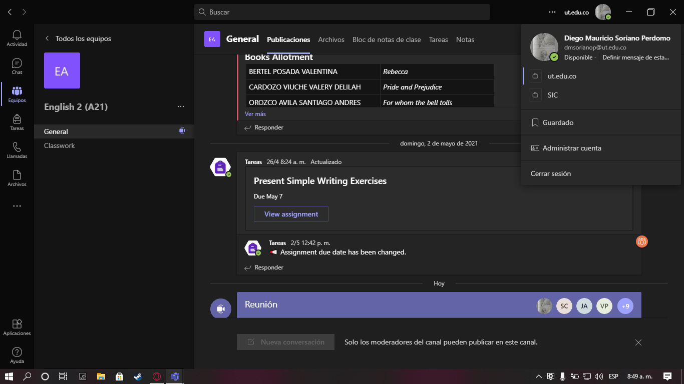Click the large profile photo in account panel

544,47
